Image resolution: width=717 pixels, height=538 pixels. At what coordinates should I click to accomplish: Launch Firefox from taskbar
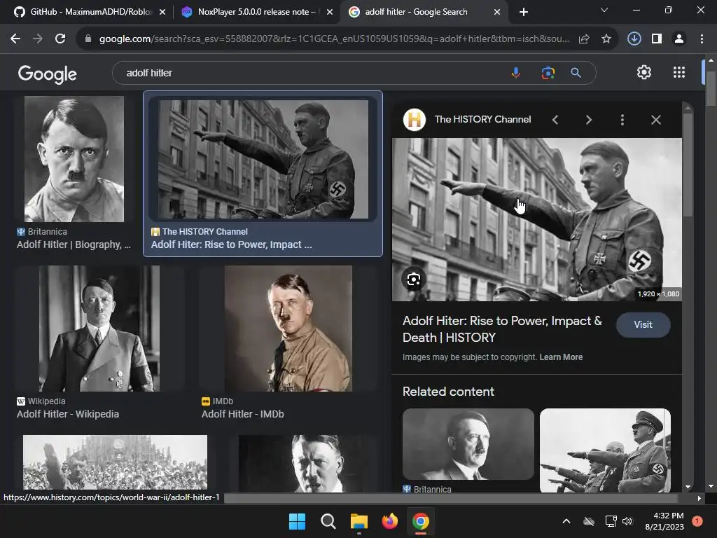coord(389,521)
